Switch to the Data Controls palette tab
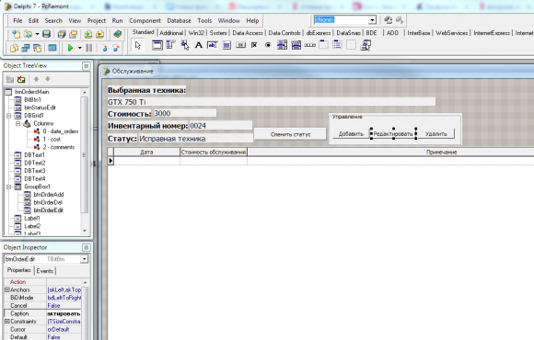Viewport: 534px width, 340px height. pyautogui.click(x=284, y=33)
